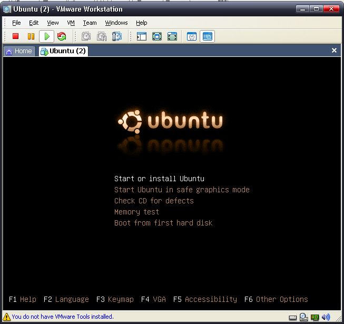344x324 pixels.
Task: Click F4 VGA option
Action: [153, 299]
